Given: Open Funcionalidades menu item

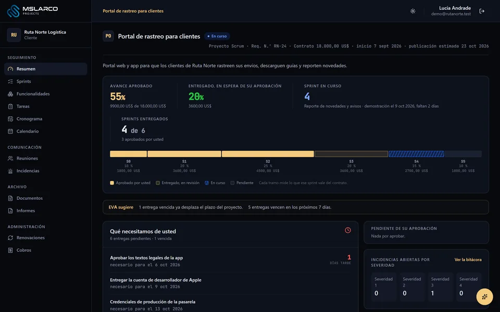Looking at the screenshot, I should (x=46, y=94).
